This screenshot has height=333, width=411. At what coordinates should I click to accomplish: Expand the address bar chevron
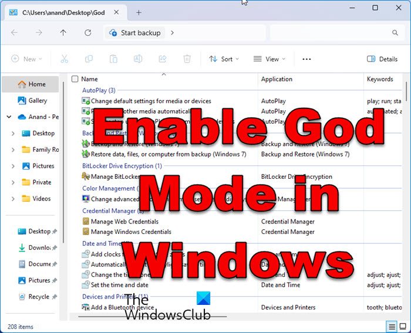[x=172, y=33]
